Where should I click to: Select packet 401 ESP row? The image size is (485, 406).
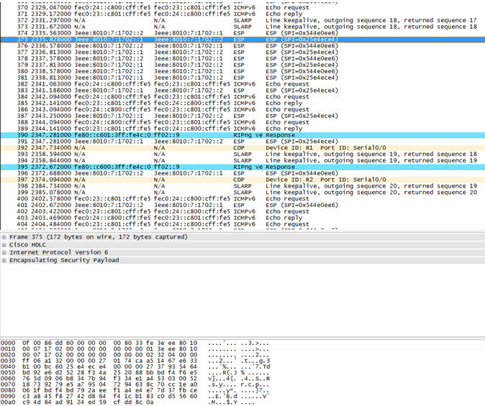[x=242, y=206]
